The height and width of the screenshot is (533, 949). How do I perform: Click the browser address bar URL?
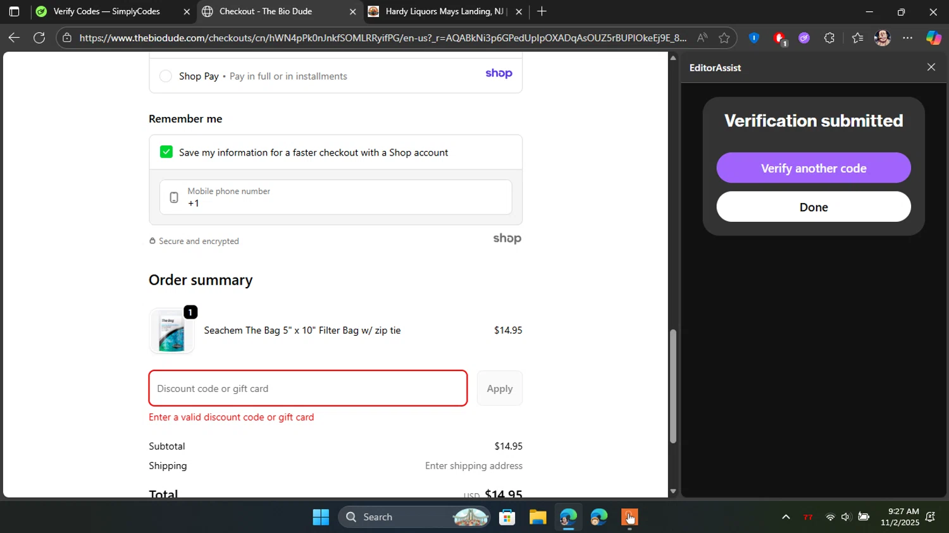[383, 38]
